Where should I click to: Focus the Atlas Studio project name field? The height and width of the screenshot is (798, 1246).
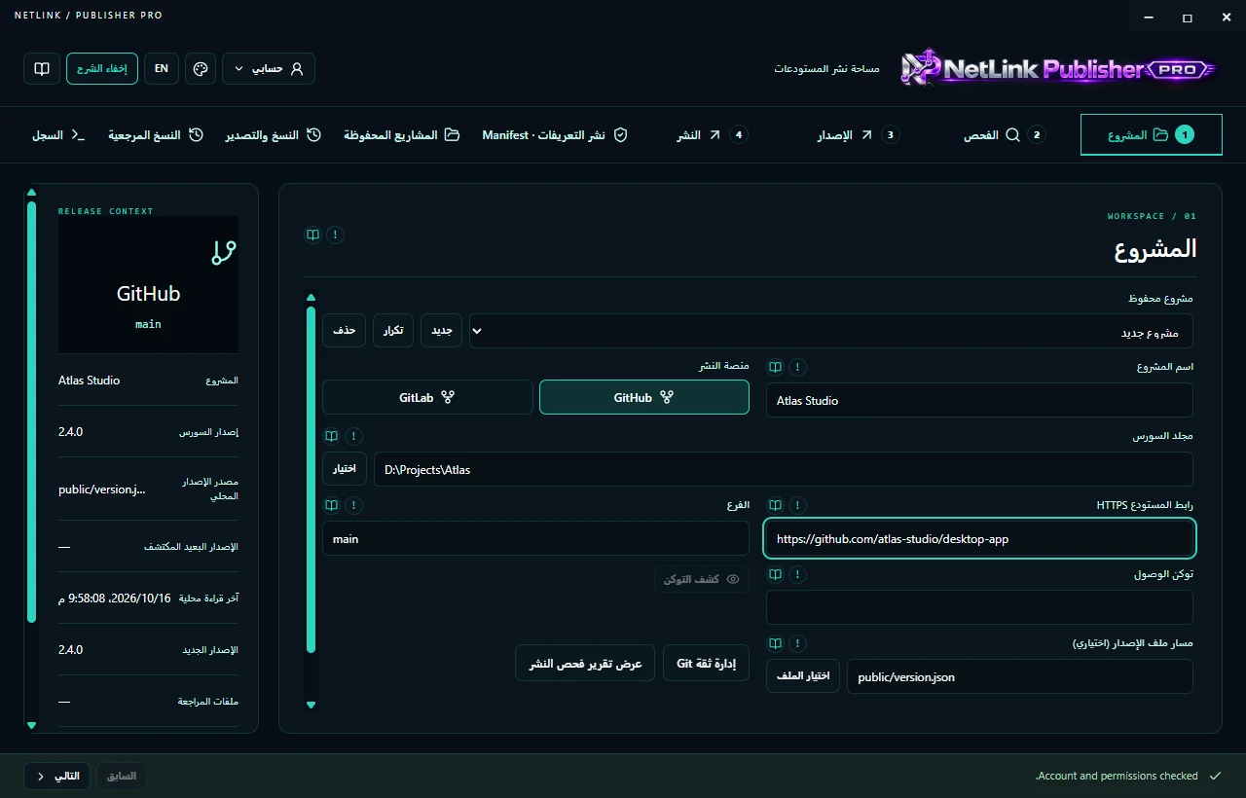tap(979, 400)
